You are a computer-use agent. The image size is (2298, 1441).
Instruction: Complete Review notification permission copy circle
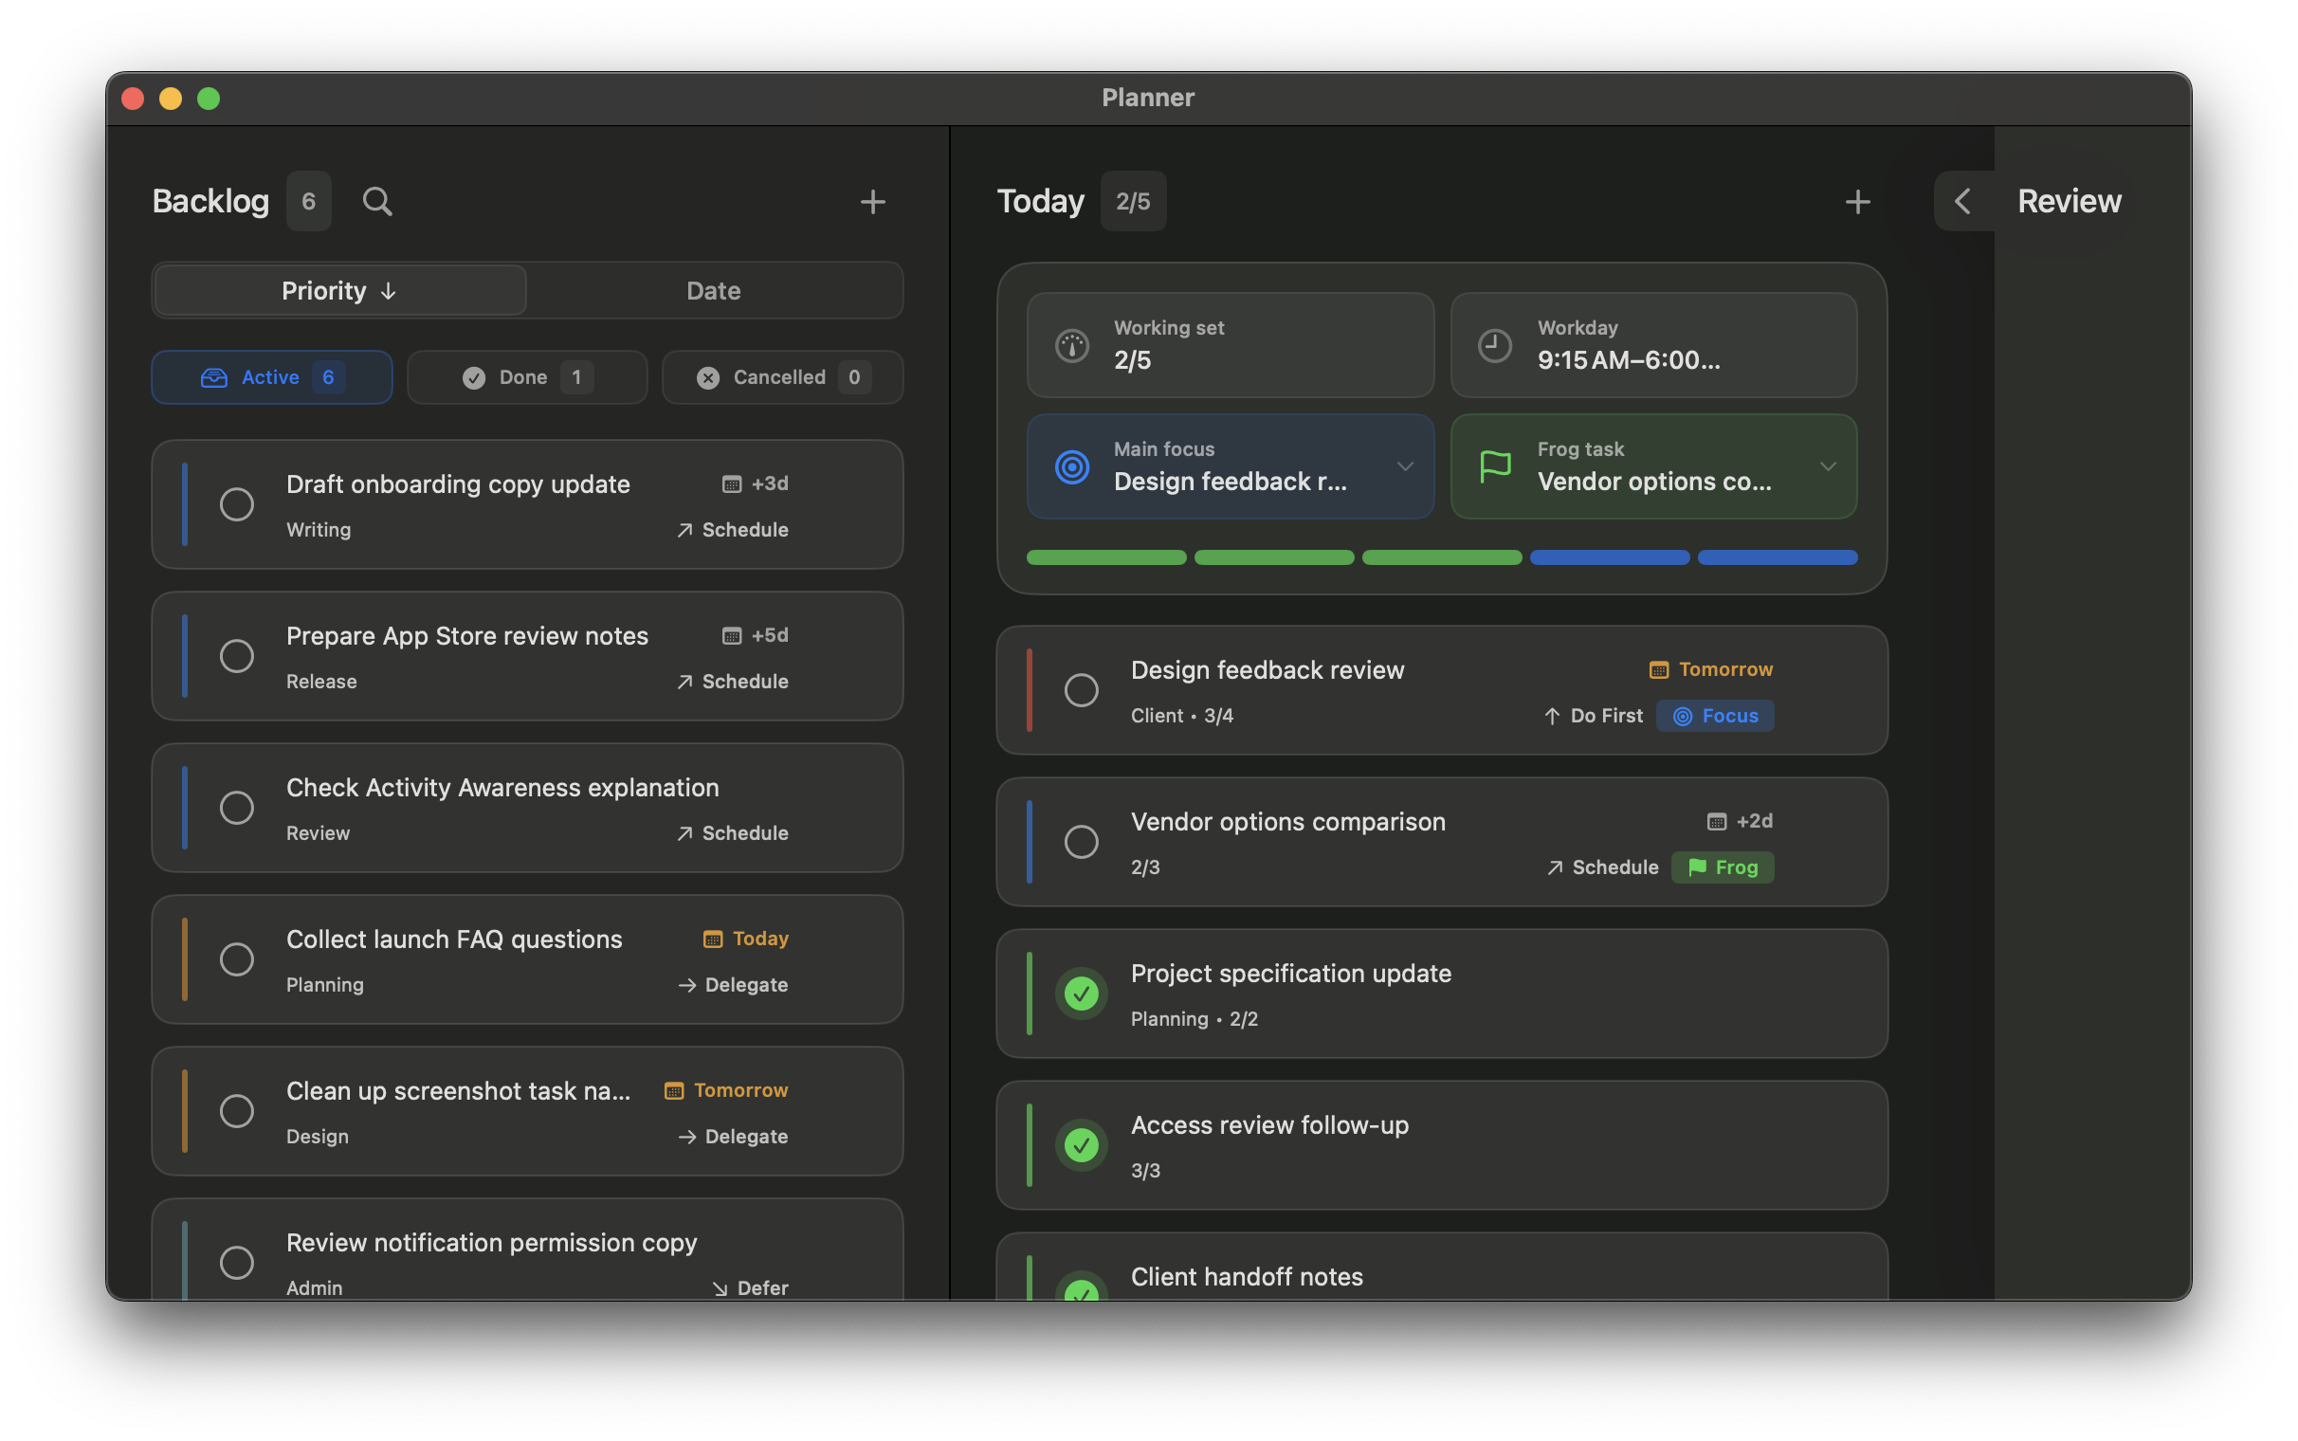click(237, 1262)
